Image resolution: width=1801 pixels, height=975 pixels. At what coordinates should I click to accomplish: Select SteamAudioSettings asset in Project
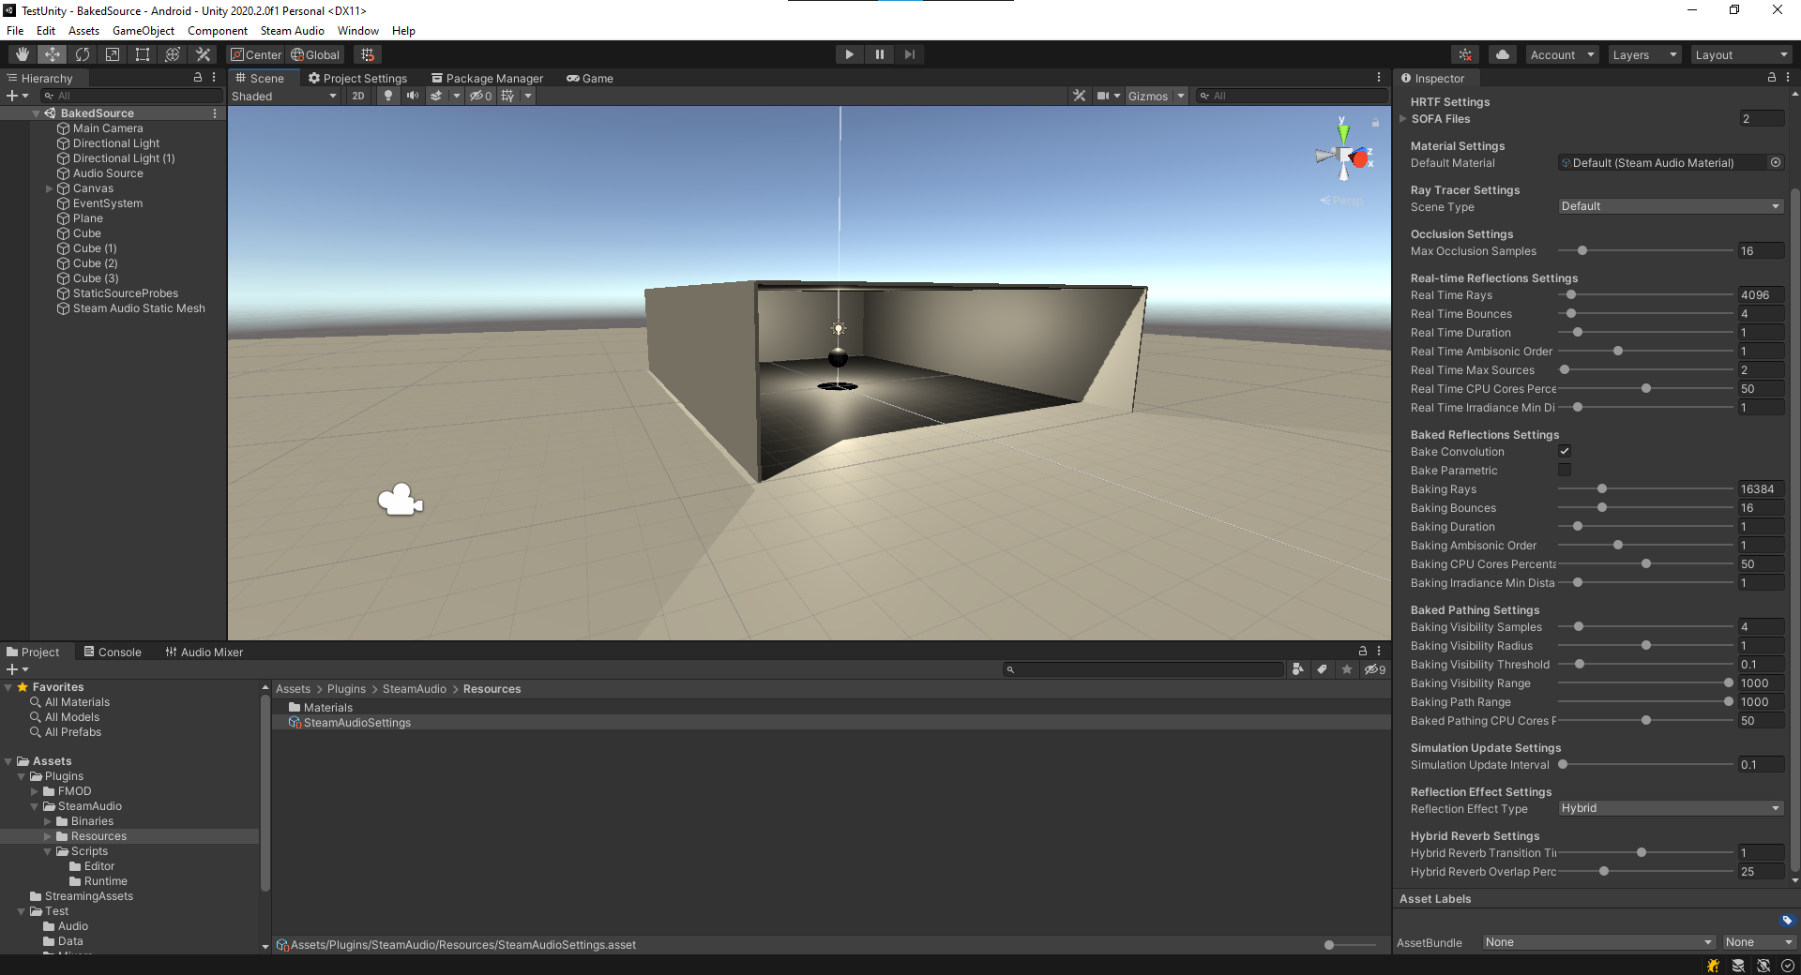click(356, 723)
